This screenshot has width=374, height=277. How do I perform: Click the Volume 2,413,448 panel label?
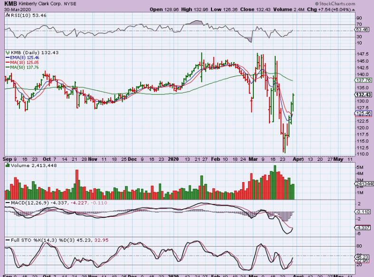coord(34,166)
